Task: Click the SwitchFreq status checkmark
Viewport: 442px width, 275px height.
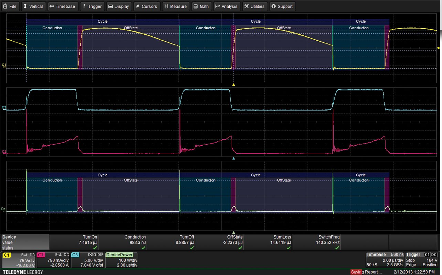Action: [337, 248]
